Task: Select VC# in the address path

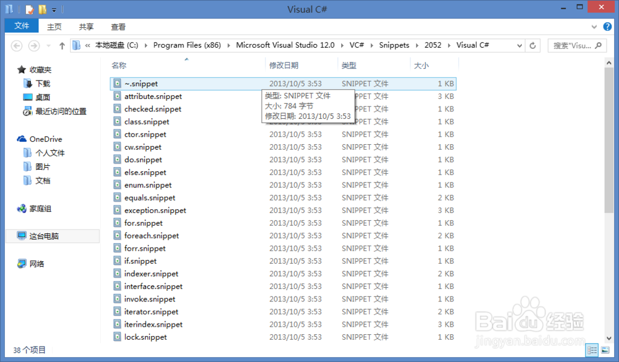Action: [357, 45]
